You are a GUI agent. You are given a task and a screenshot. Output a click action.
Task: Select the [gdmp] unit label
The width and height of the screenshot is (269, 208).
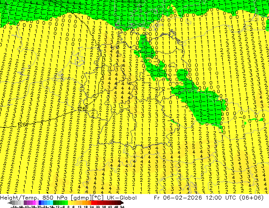point(79,198)
